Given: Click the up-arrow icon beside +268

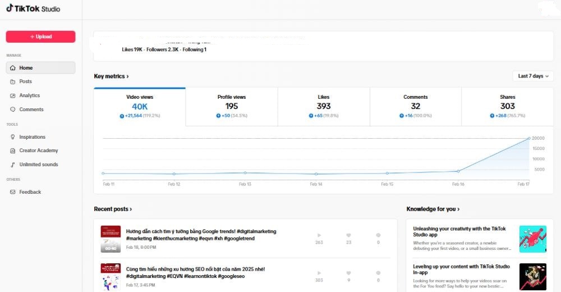Looking at the screenshot, I should pos(492,116).
